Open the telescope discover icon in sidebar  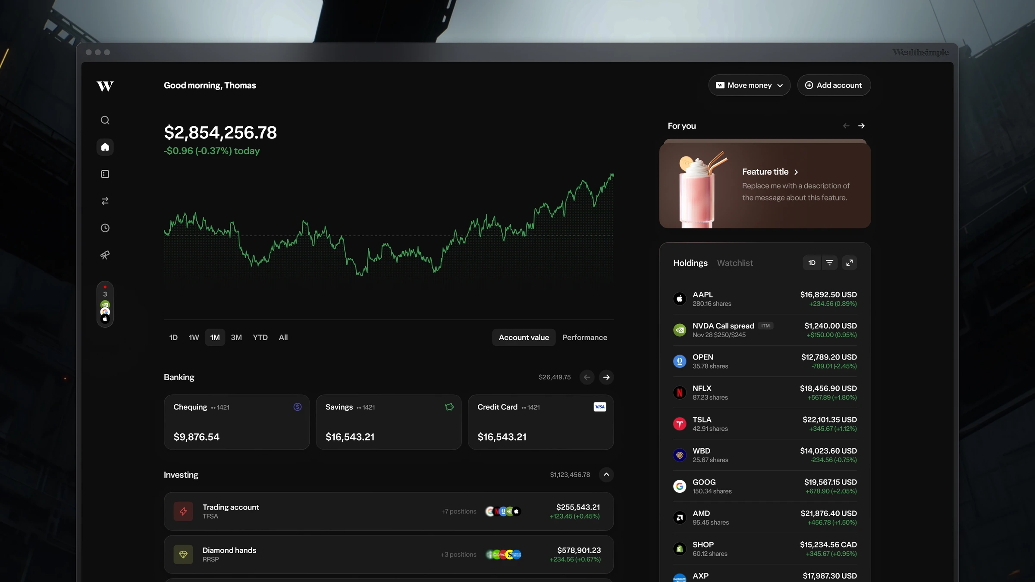pos(105,255)
